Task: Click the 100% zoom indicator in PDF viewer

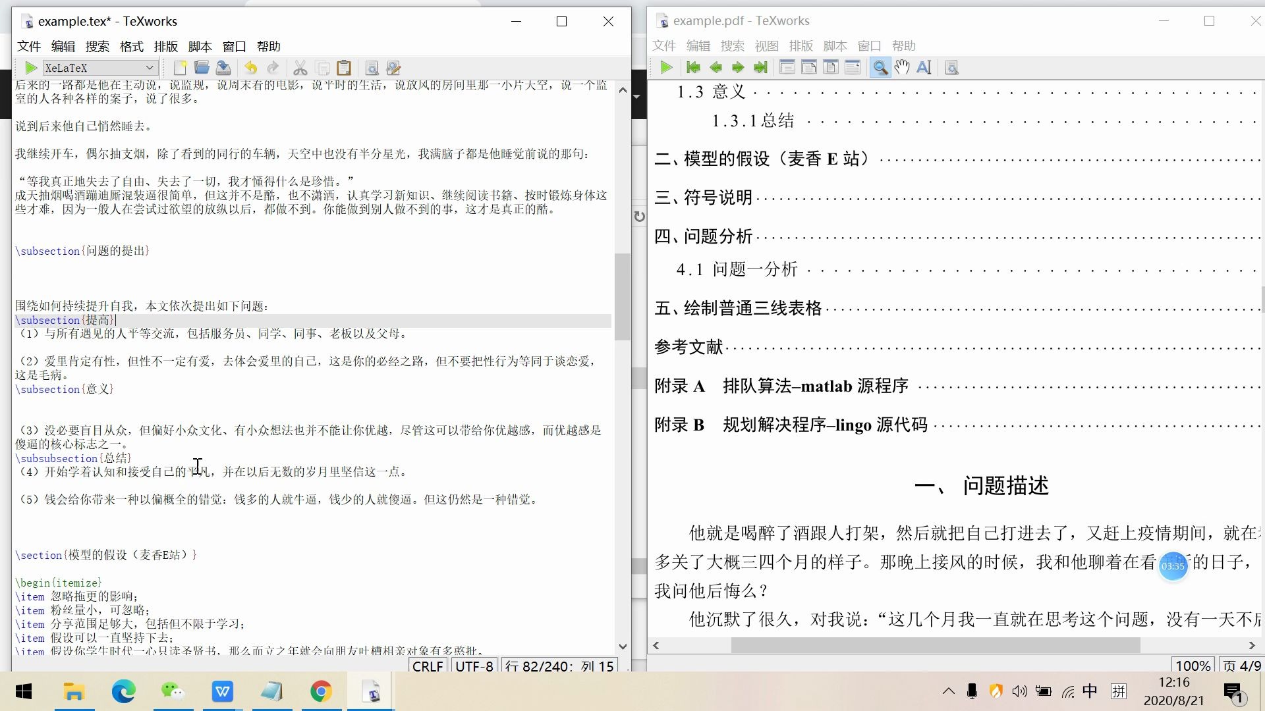Action: tap(1193, 665)
